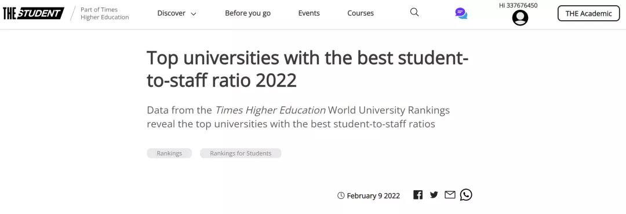This screenshot has width=626, height=214.
Task: Share article on Twitter
Action: coord(434,195)
